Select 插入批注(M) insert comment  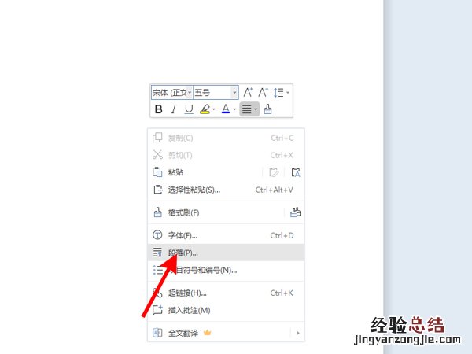[x=226, y=311]
